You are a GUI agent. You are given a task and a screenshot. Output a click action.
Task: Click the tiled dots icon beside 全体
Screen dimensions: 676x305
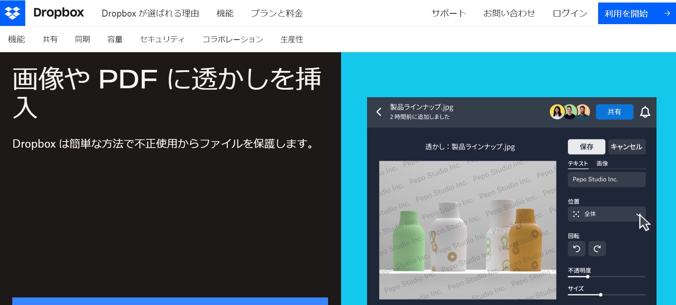(x=576, y=214)
